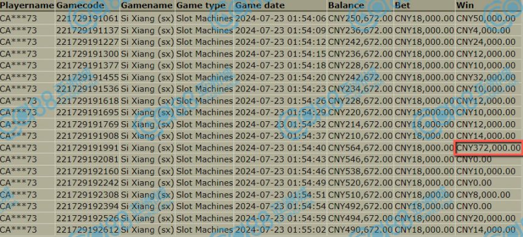
Task: Select the Gamename column header
Action: (x=147, y=5)
